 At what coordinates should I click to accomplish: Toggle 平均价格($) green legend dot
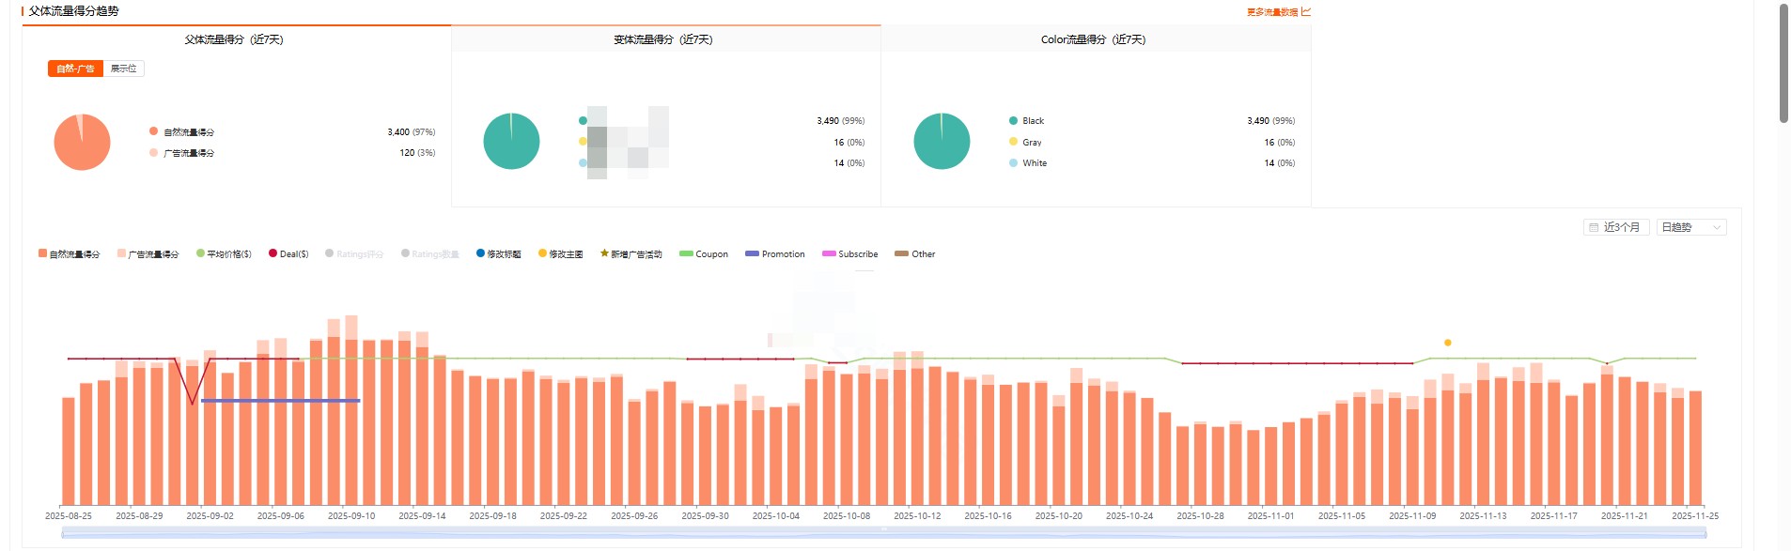(200, 253)
